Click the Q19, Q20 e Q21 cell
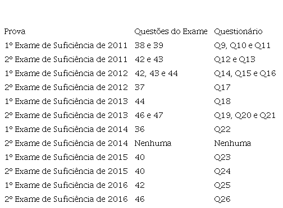 245,116
